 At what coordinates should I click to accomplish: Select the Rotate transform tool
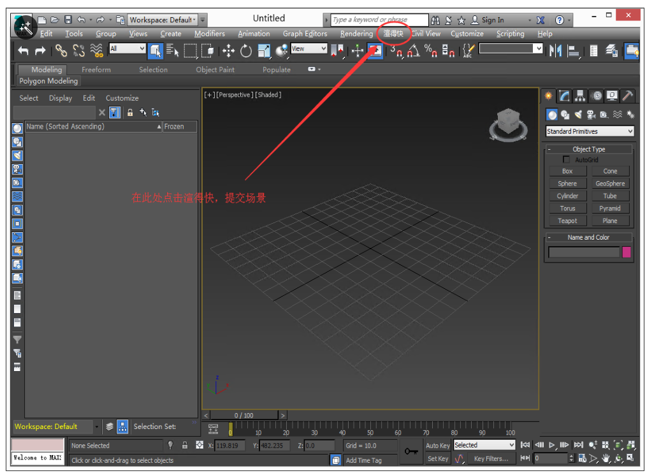coord(246,51)
